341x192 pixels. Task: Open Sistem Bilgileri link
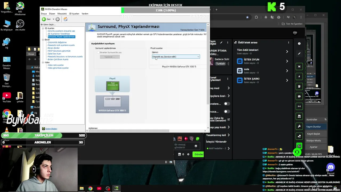(x=51, y=129)
